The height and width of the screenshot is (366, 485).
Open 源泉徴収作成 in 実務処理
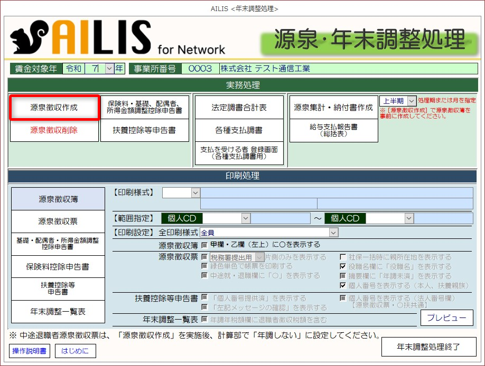pyautogui.click(x=54, y=108)
